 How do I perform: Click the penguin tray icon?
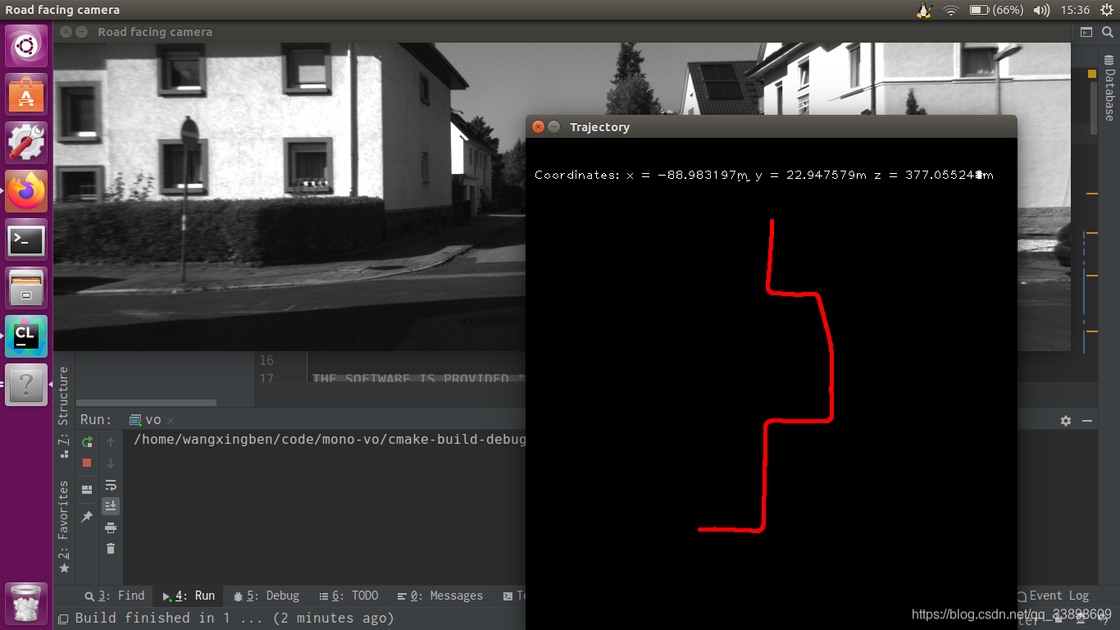tap(924, 10)
